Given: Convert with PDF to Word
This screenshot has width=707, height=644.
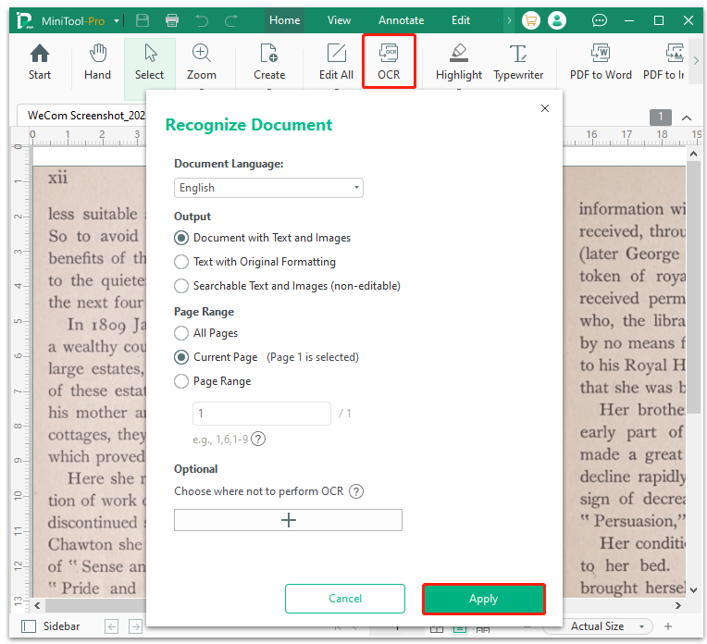Looking at the screenshot, I should [601, 62].
